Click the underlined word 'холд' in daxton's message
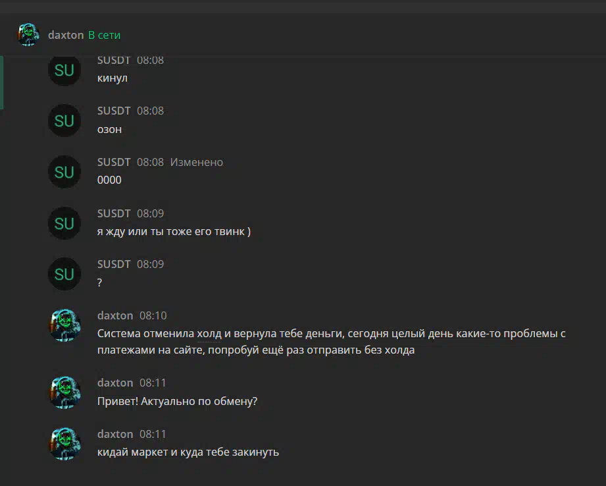The height and width of the screenshot is (486, 606). point(209,333)
